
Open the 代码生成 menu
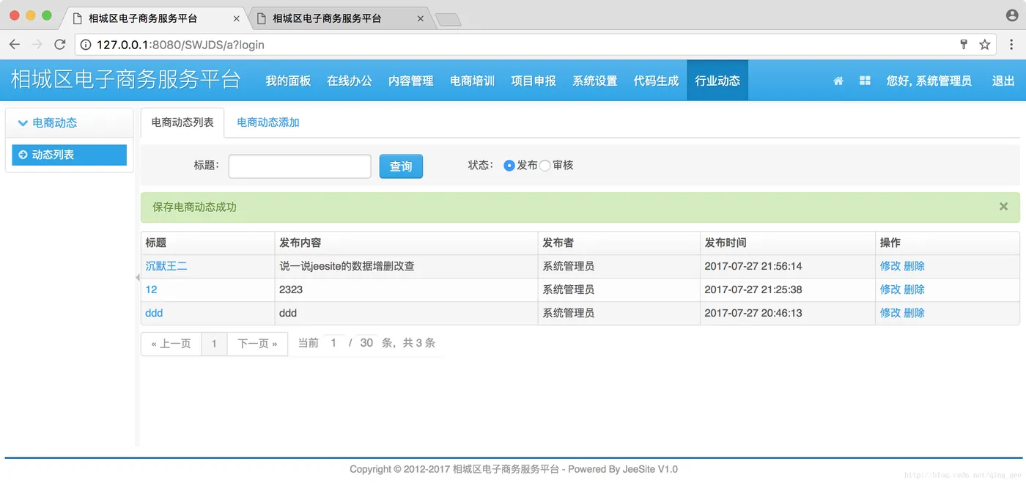(x=656, y=81)
